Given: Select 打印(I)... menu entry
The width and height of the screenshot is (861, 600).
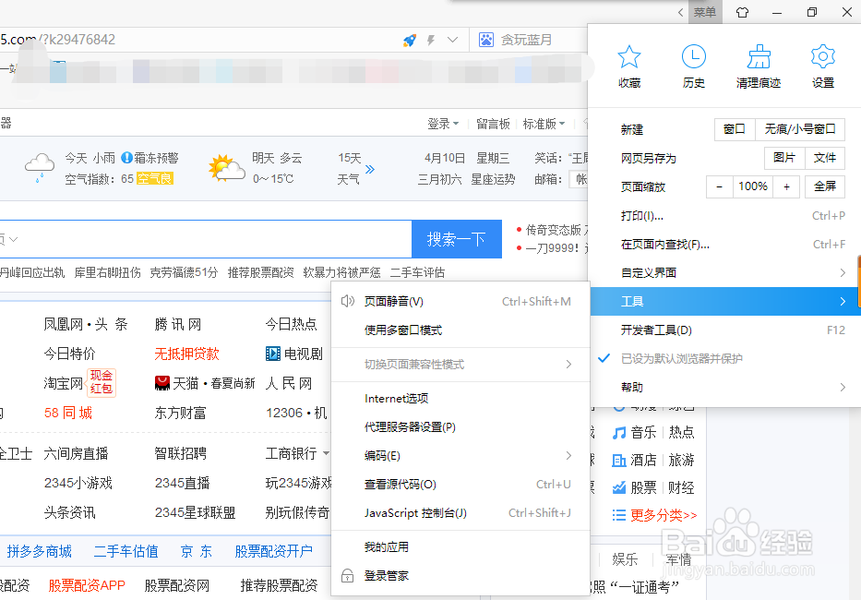Looking at the screenshot, I should click(x=725, y=215).
